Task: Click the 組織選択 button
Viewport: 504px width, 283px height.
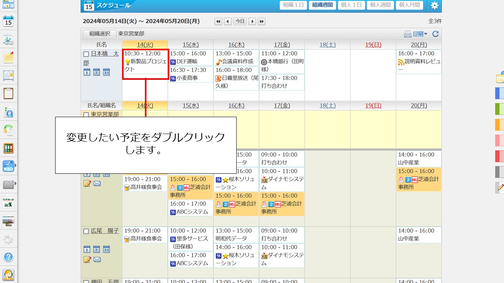Action: 100,34
